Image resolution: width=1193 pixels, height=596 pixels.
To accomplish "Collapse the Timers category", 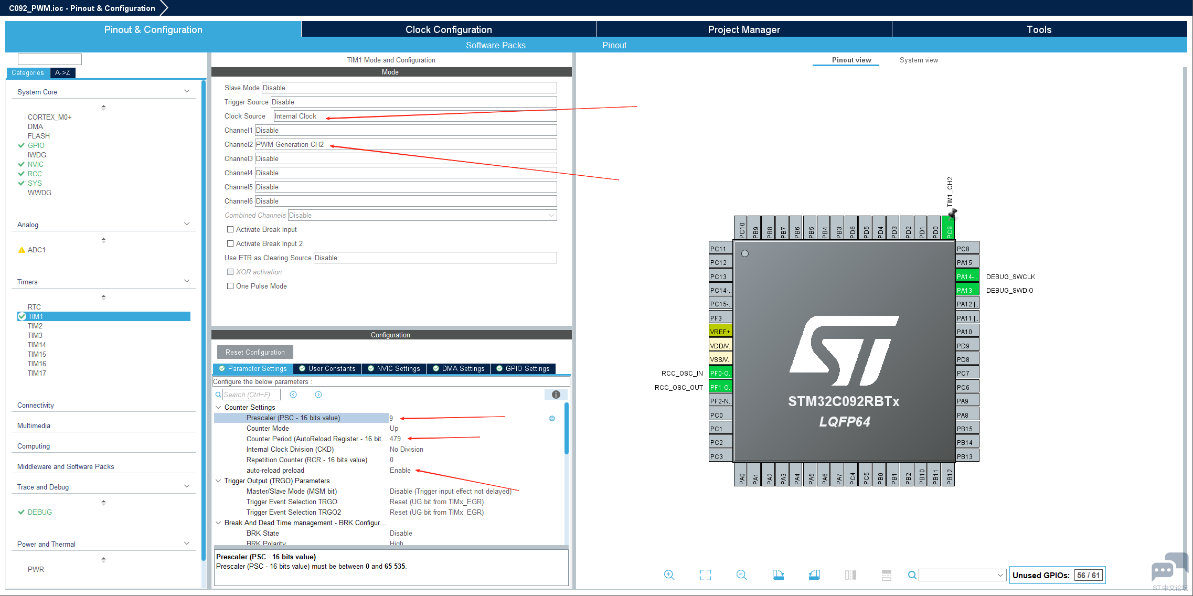I will pyautogui.click(x=187, y=281).
